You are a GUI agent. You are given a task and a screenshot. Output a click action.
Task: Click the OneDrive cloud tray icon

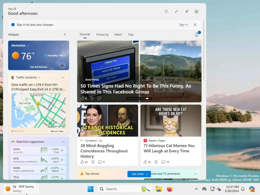point(204,189)
